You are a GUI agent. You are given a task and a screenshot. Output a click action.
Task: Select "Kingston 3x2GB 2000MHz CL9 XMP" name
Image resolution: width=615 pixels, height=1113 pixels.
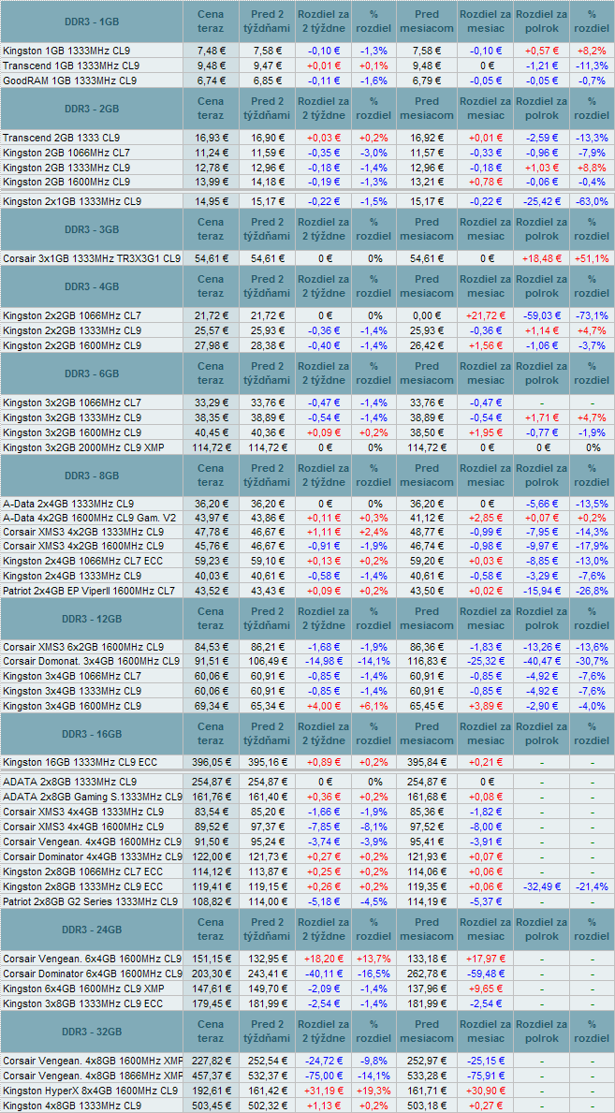pos(84,447)
